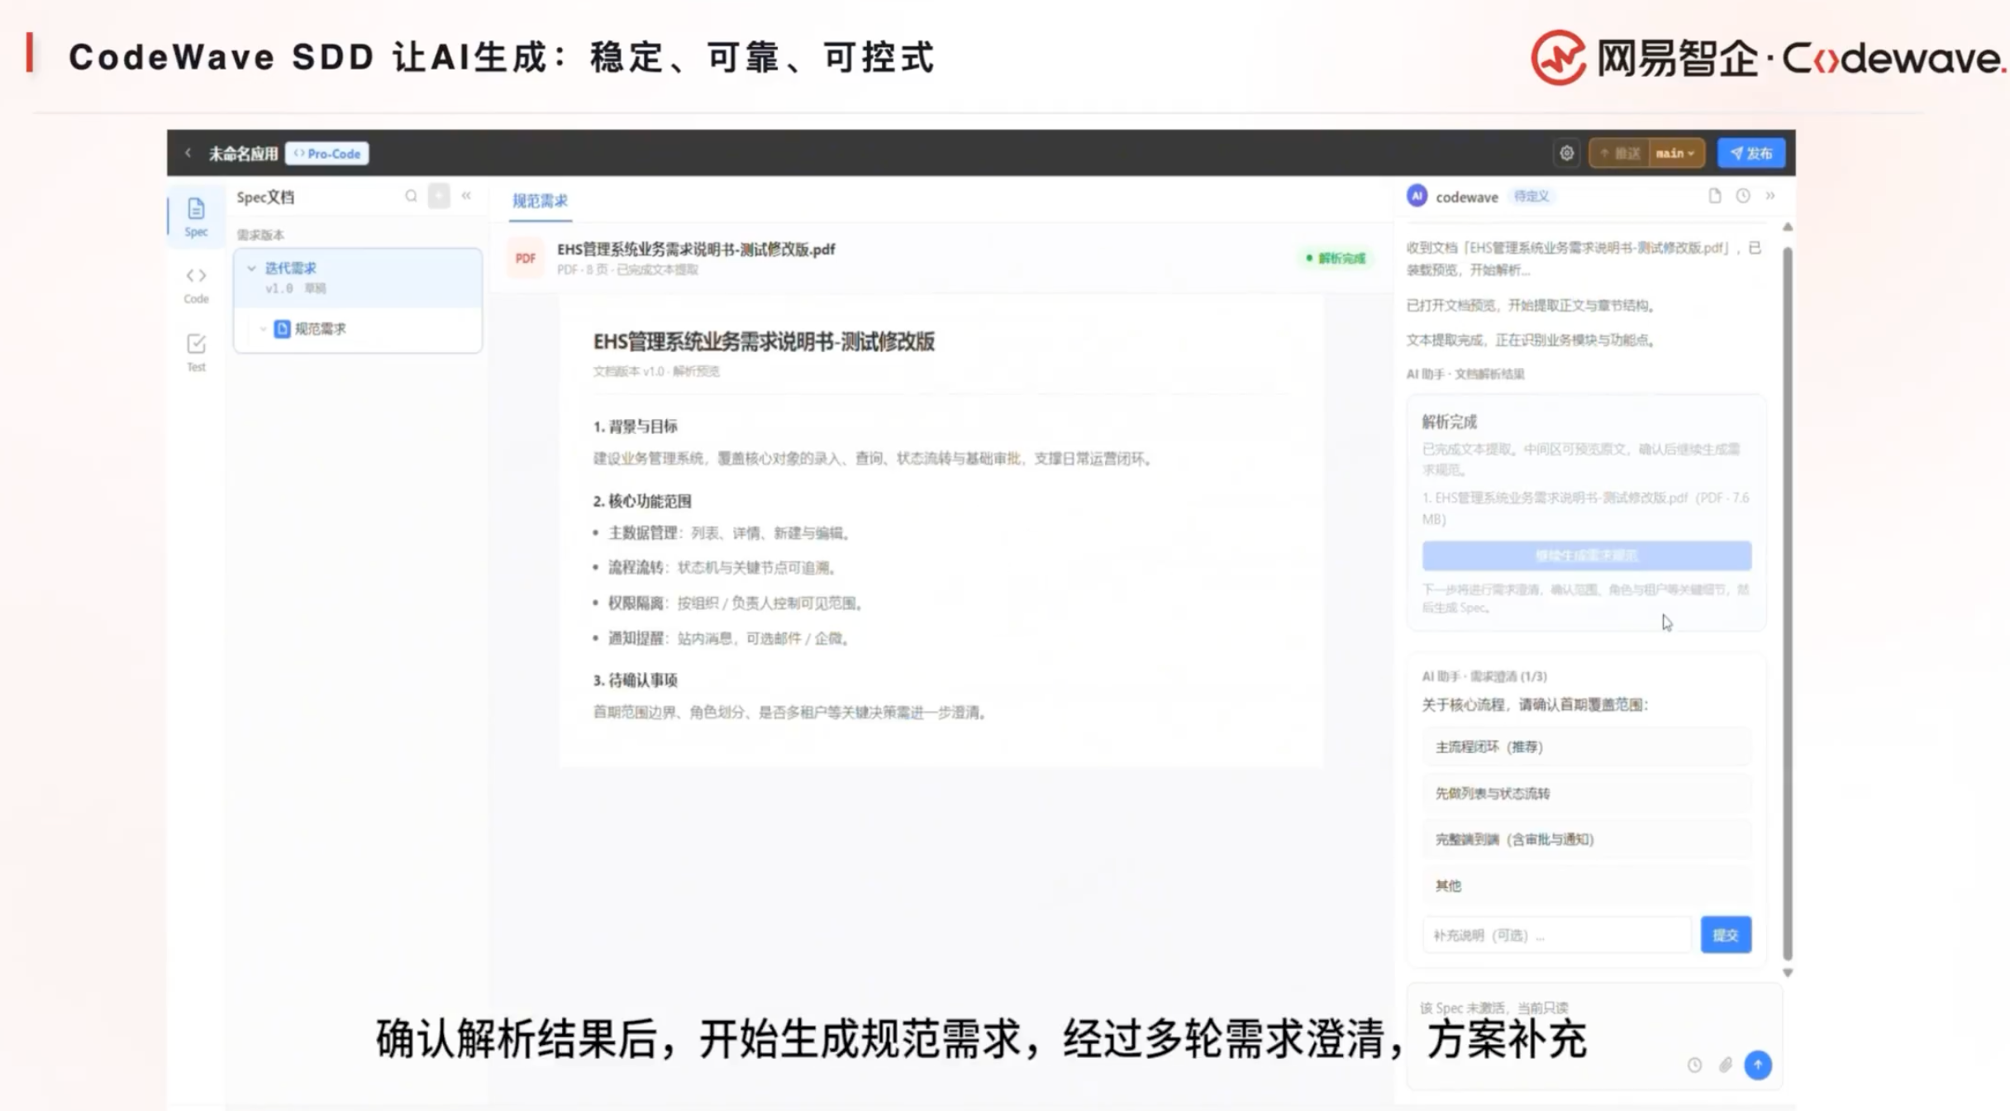This screenshot has width=2010, height=1111.
Task: Expand the 规范需求 tree item chevron
Action: (x=263, y=329)
